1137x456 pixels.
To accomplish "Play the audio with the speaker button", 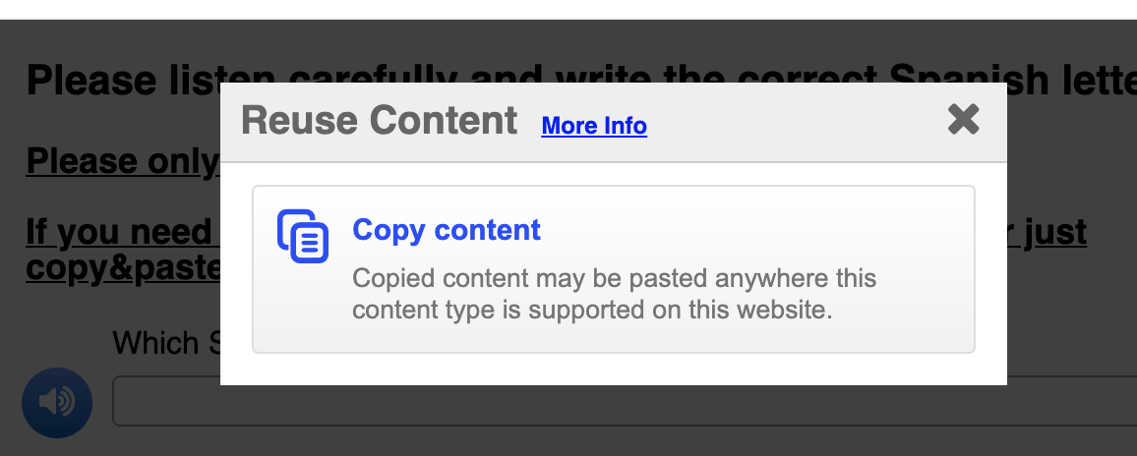I will 57,402.
